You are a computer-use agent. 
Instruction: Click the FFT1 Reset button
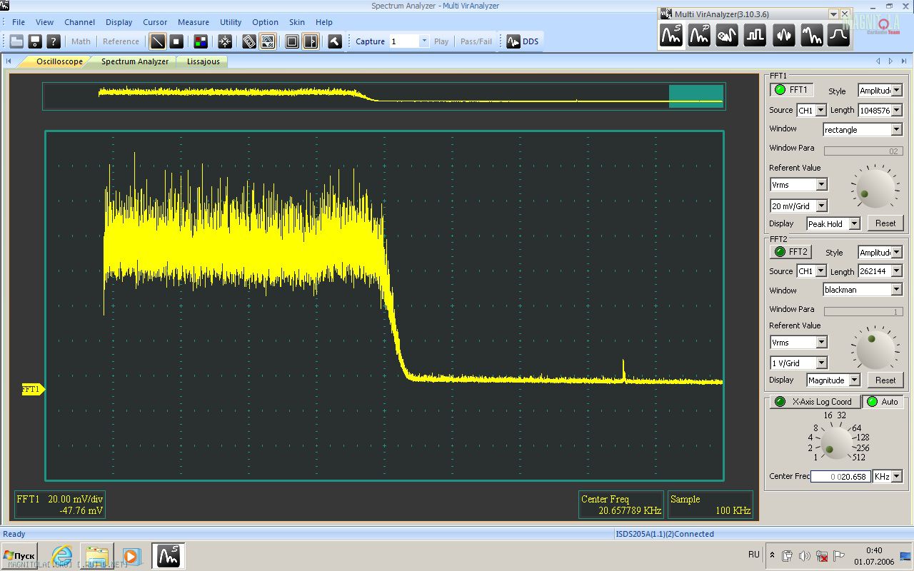click(x=885, y=223)
